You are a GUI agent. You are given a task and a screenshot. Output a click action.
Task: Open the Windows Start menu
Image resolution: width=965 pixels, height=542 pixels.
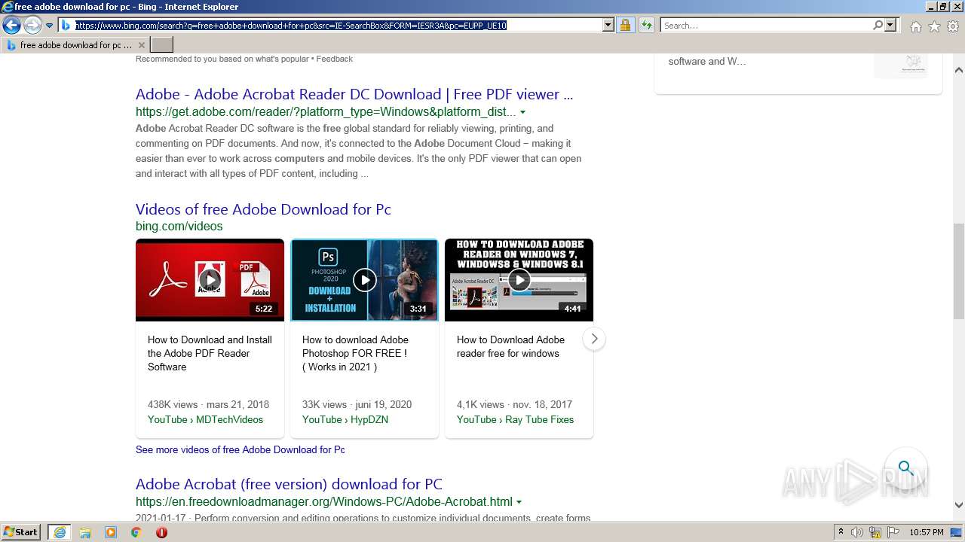pos(20,532)
